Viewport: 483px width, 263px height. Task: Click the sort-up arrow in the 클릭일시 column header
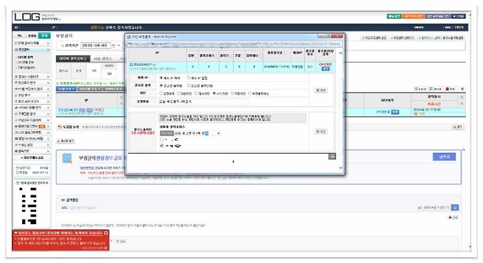click(462, 97)
